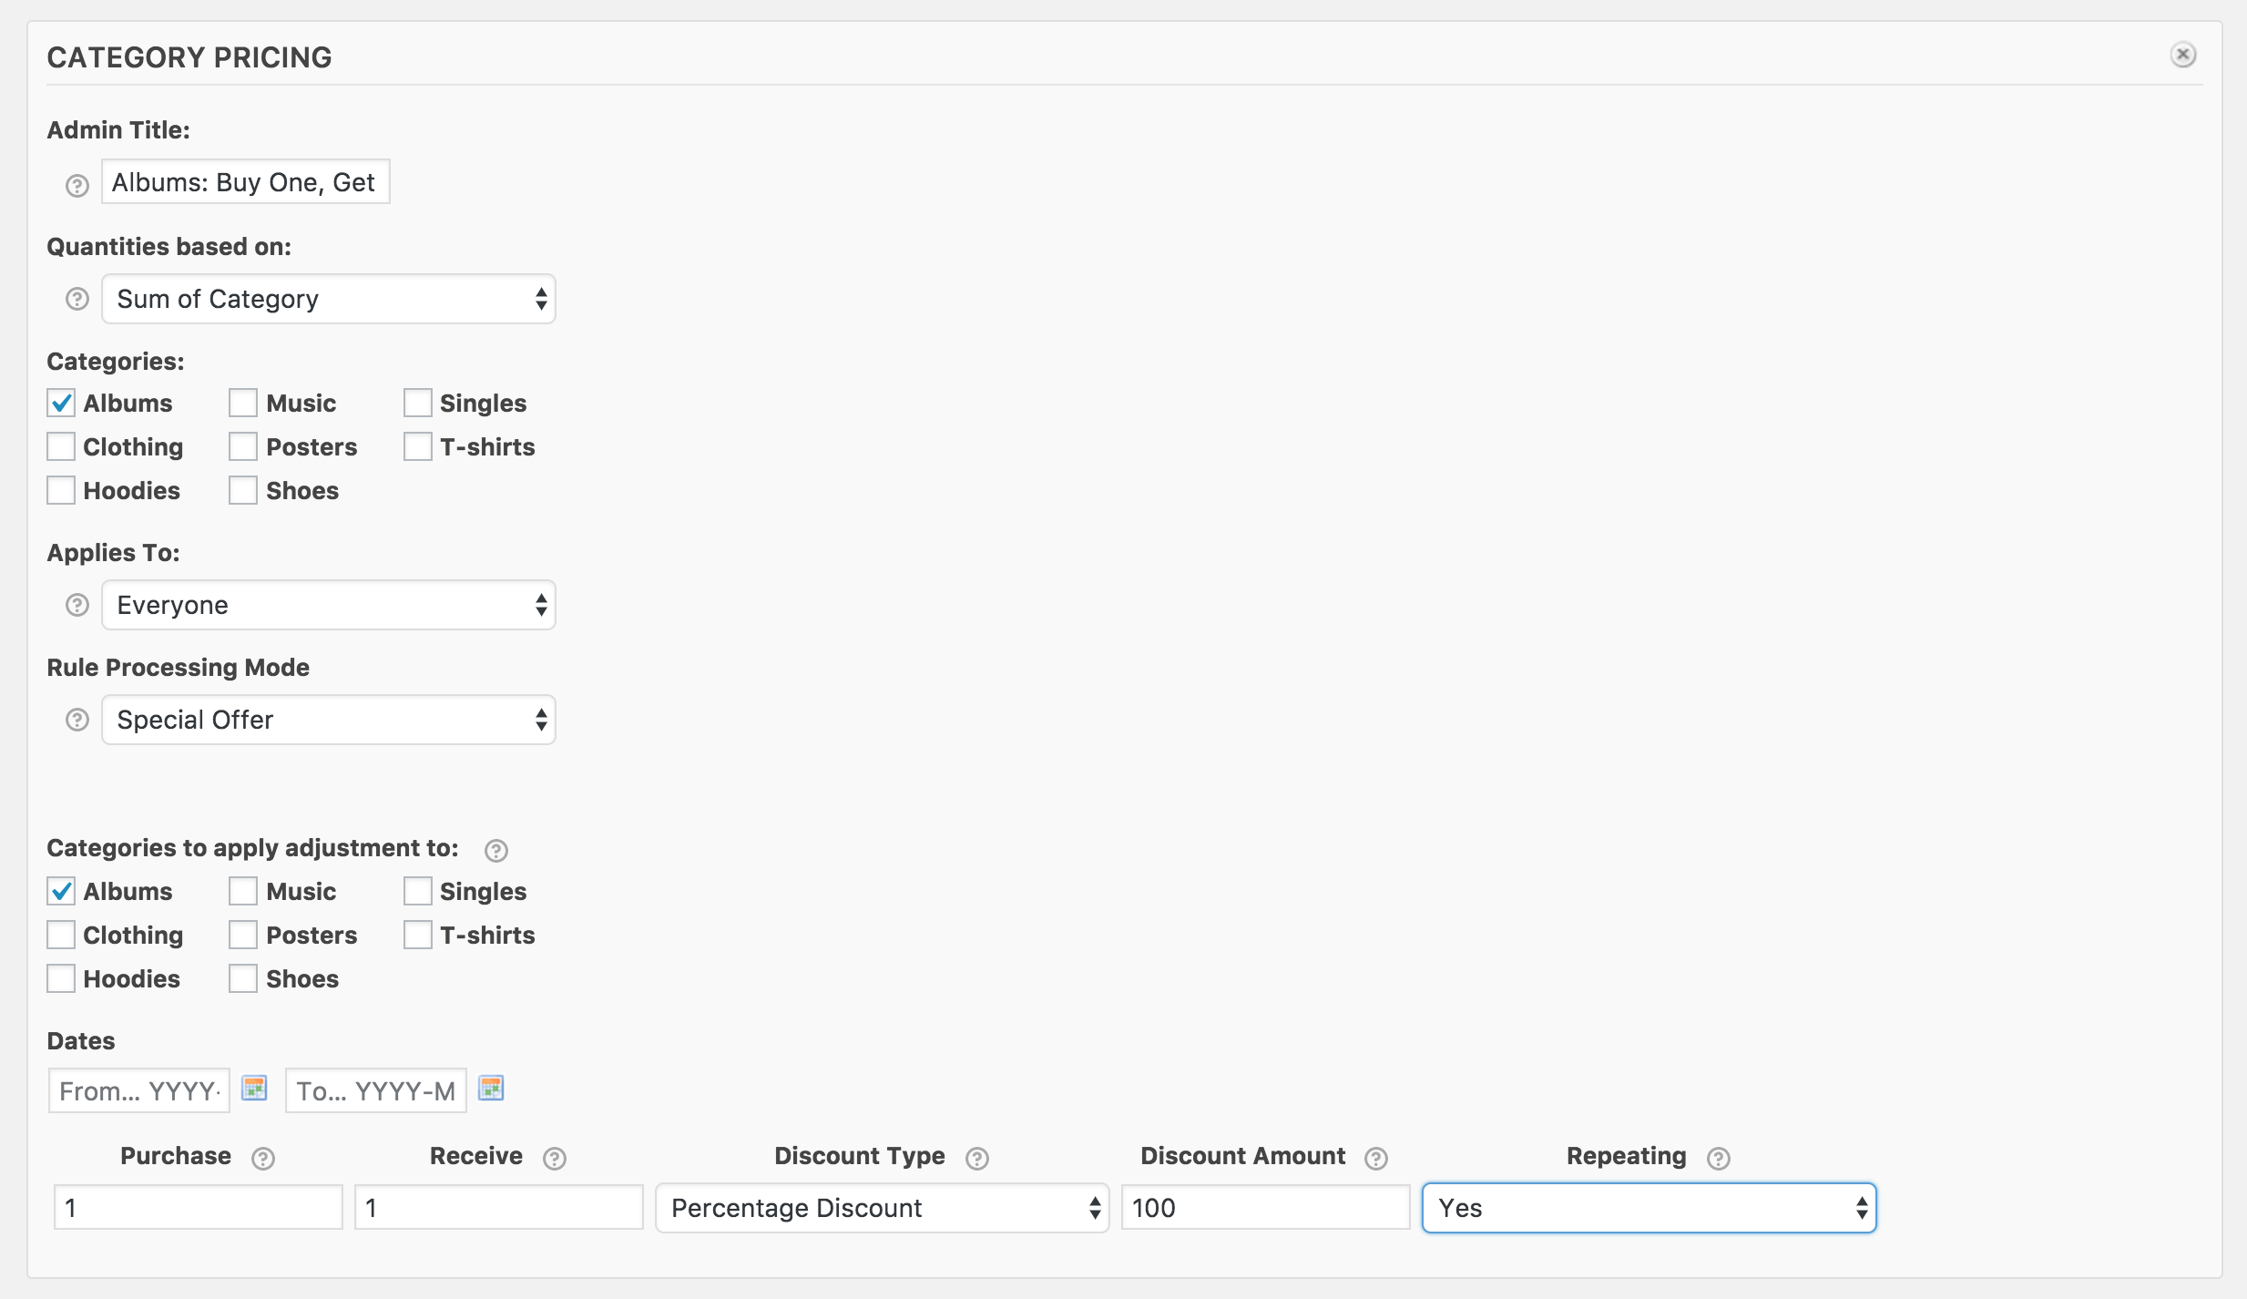Check T-shirts under categories to apply adjustment
2247x1299 pixels.
pos(418,935)
